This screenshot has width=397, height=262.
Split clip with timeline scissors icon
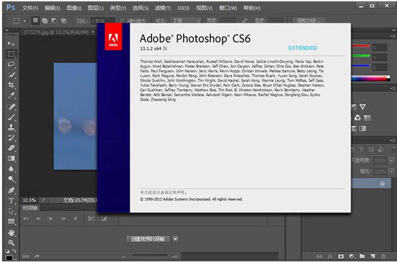tap(91, 218)
